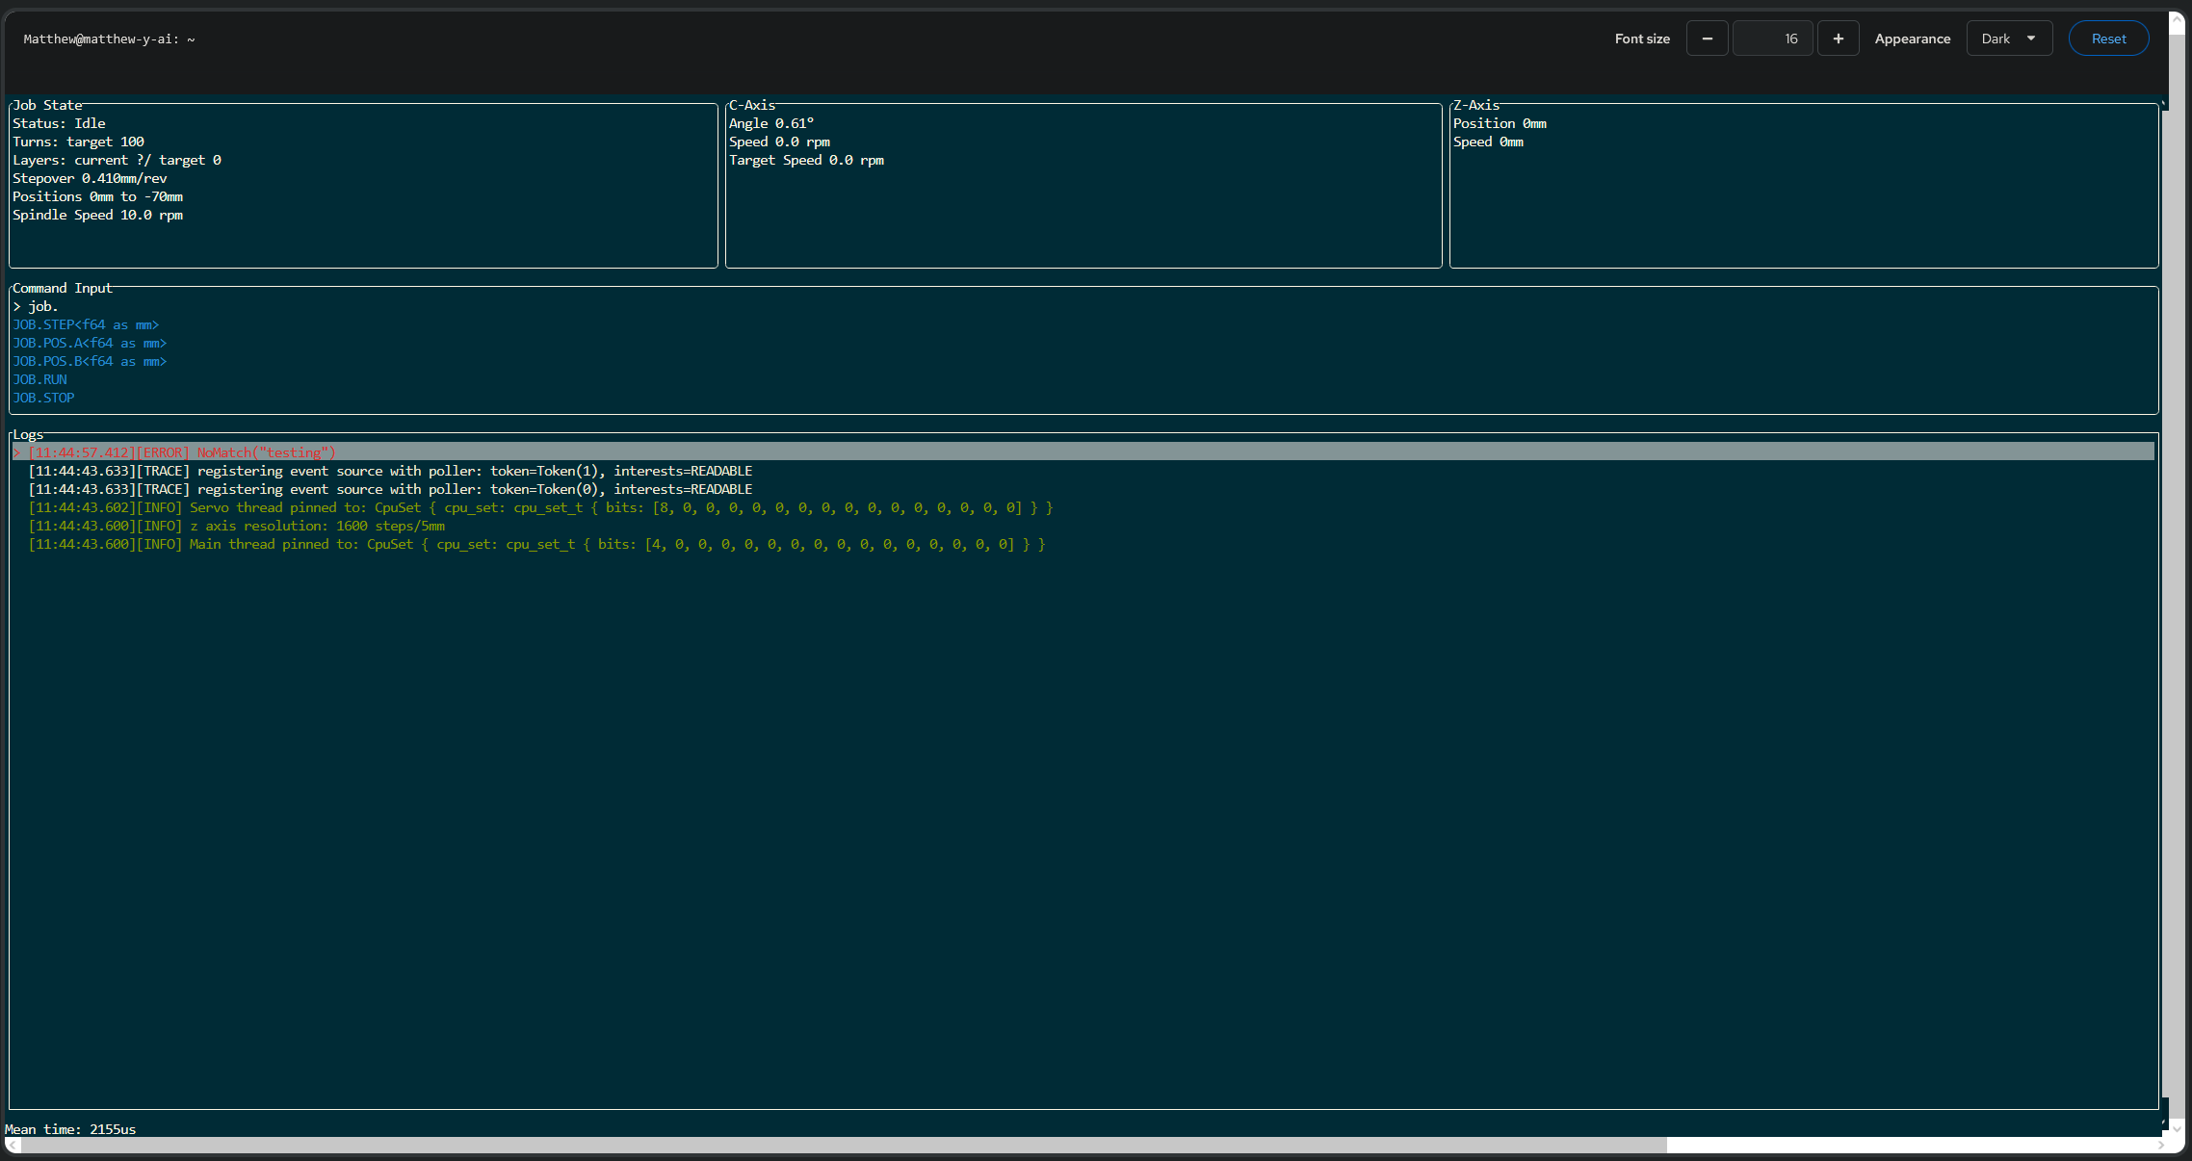Screen dimensions: 2192x1161
Task: Click the 'Job State' panel title
Action: click(x=47, y=105)
